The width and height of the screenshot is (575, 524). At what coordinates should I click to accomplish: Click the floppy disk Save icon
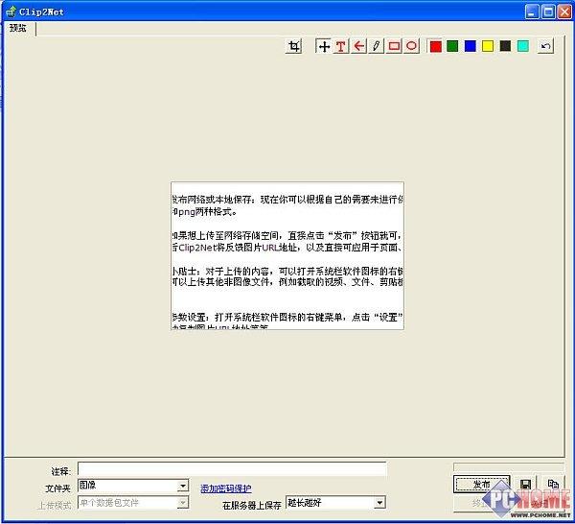(x=525, y=485)
